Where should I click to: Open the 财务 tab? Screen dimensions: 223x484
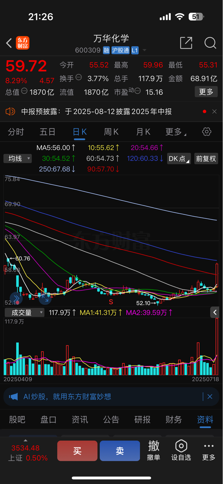[174, 419]
